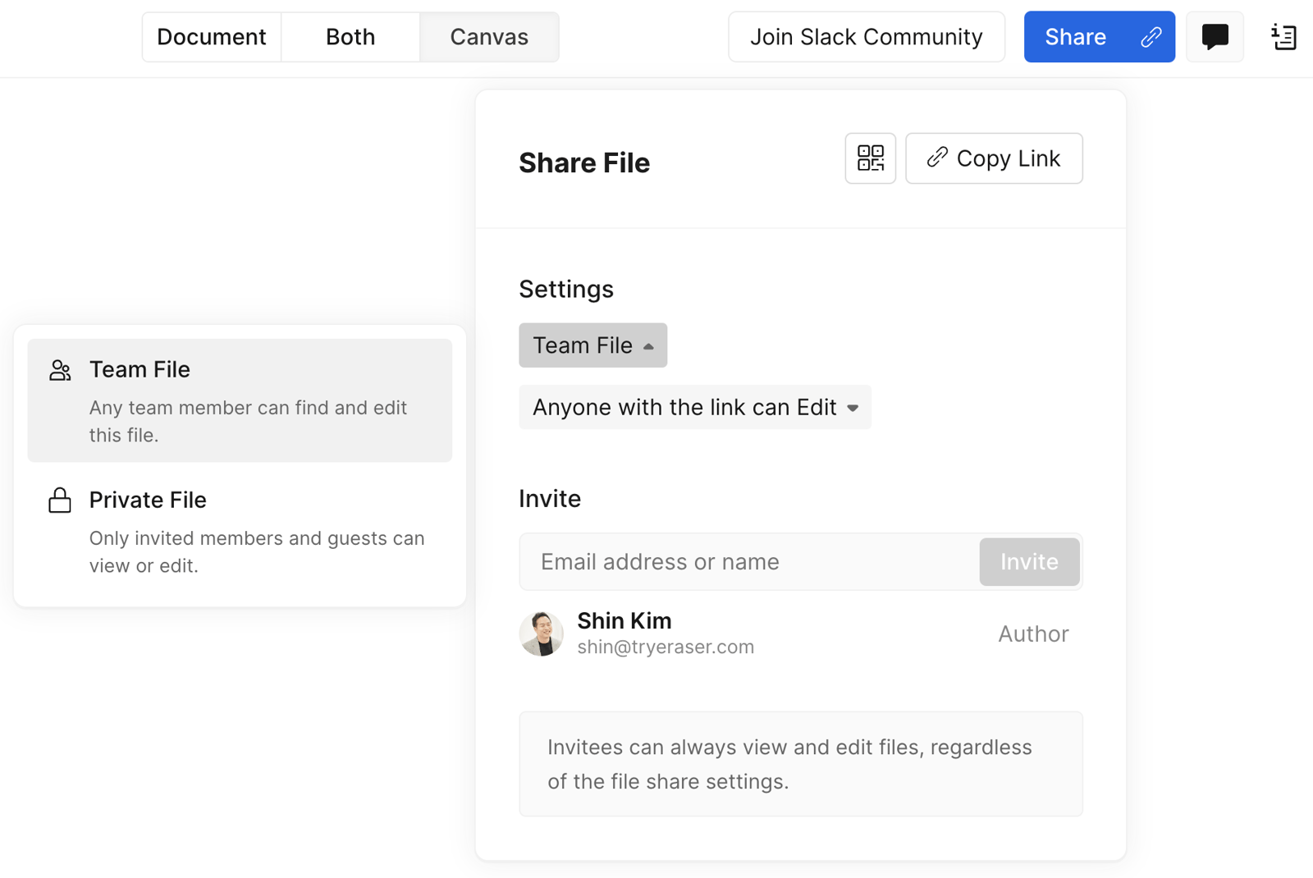
Task: Click shin@tryeraser.com email text
Action: pyautogui.click(x=666, y=647)
